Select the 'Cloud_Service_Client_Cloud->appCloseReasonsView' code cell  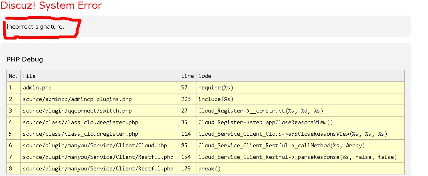click(300, 134)
